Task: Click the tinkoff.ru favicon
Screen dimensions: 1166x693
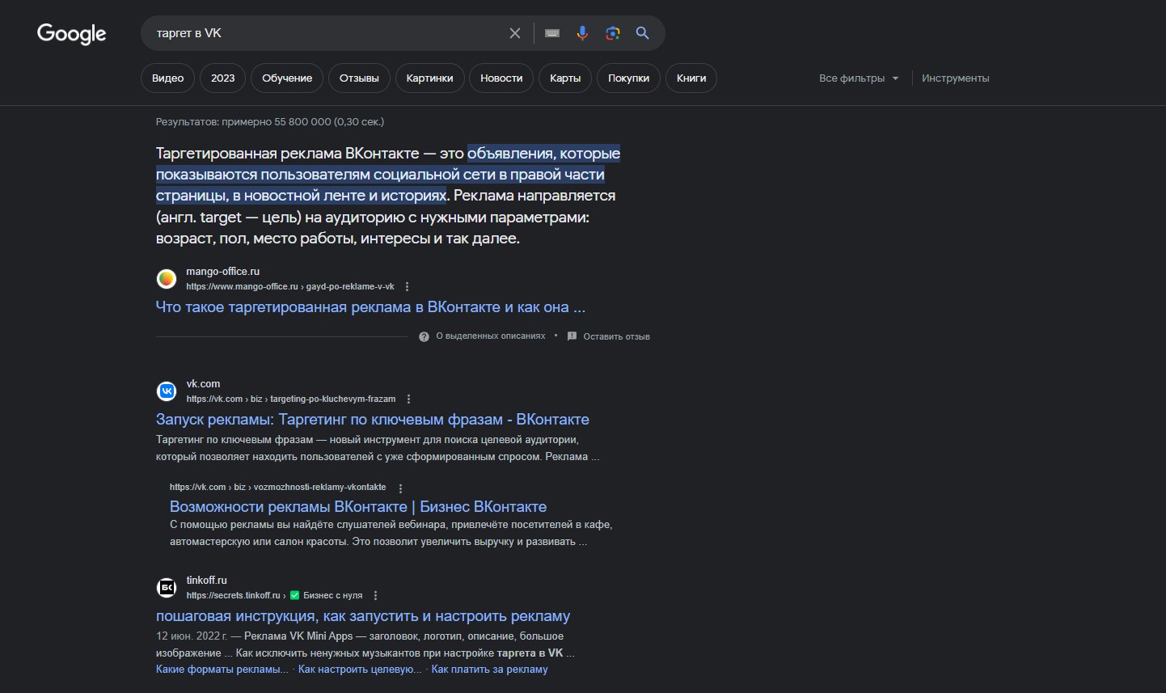Action: point(167,588)
